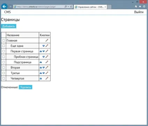Viewport: 148px width, 126px height.
Task: Move Первая страница down
Action: (x=44, y=51)
